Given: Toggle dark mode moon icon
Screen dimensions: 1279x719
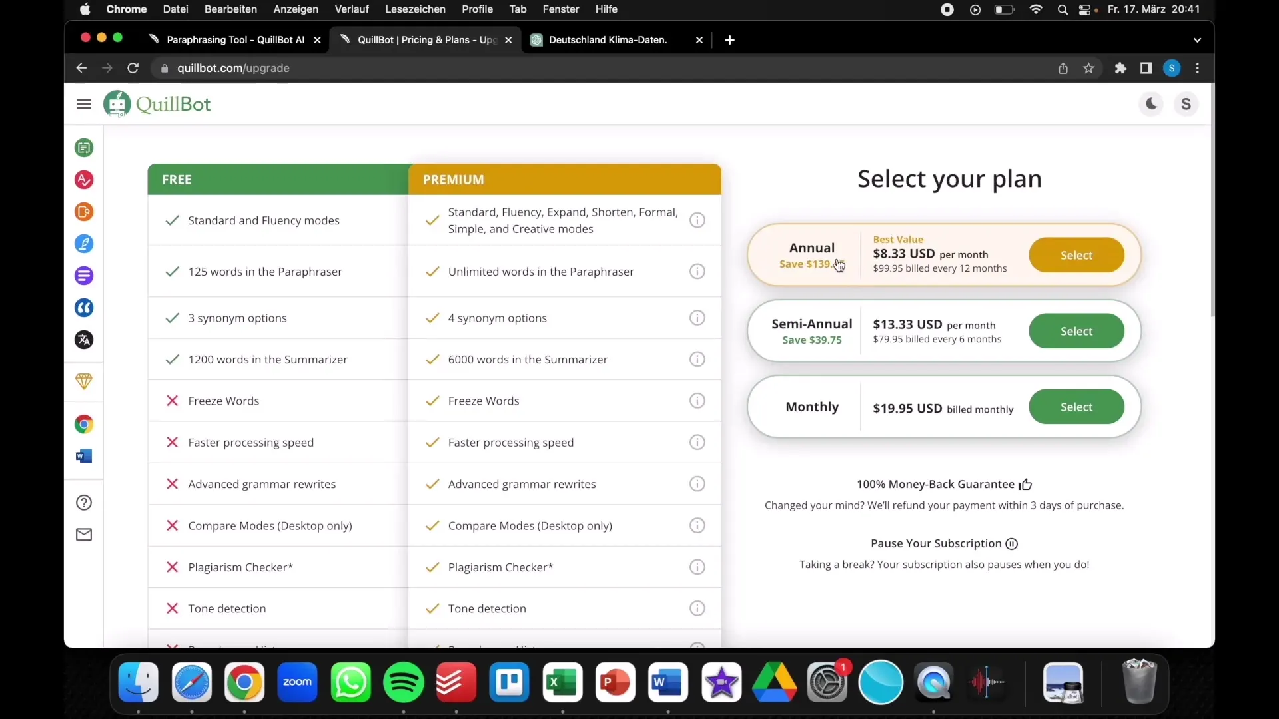Looking at the screenshot, I should click(x=1151, y=104).
